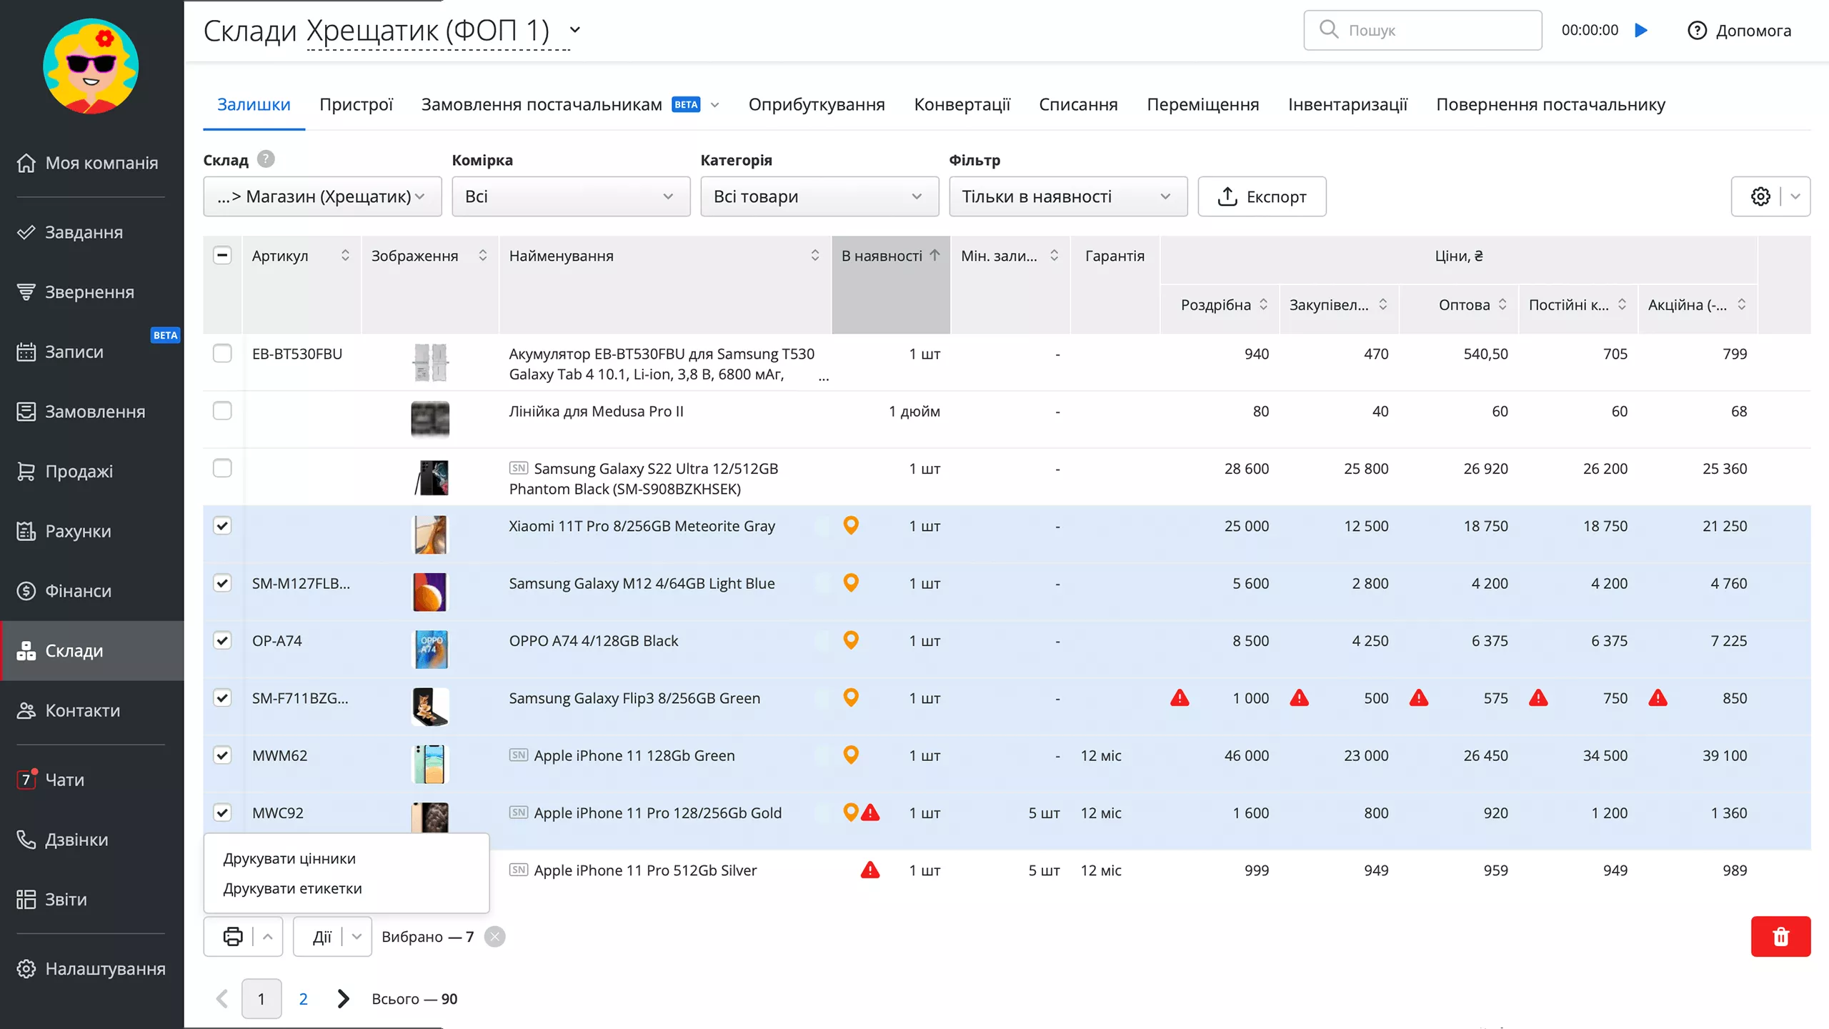Go to page 2
The width and height of the screenshot is (1829, 1029).
[303, 999]
